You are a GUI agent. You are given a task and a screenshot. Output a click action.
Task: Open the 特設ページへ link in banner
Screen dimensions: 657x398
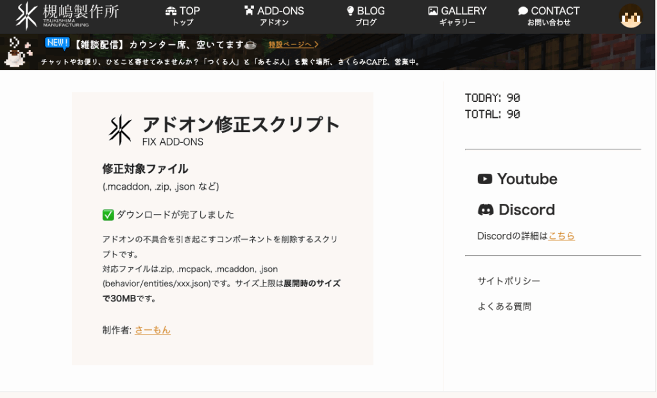[293, 44]
